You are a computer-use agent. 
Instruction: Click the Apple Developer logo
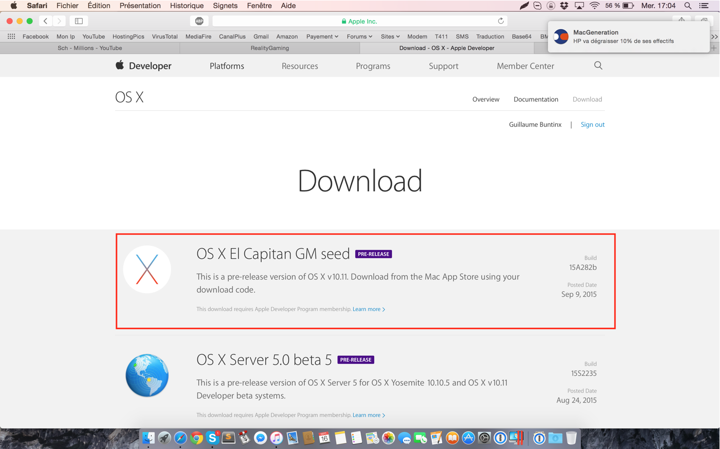144,66
